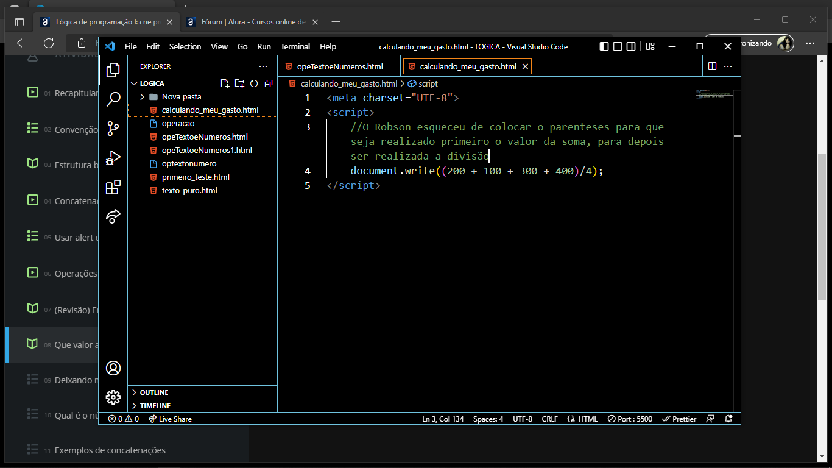Toggle primary side bar layout icon
This screenshot has width=832, height=468.
604,46
